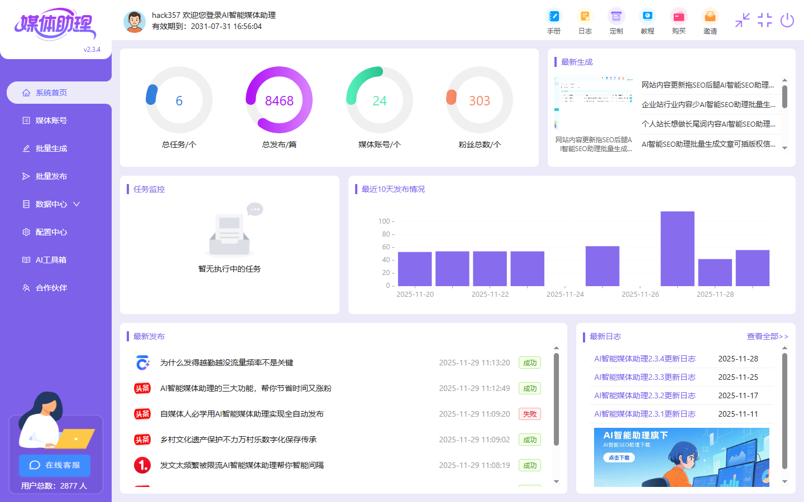Click the 最新日志 scroll down arrow
The height and width of the screenshot is (502, 804).
coord(784,481)
